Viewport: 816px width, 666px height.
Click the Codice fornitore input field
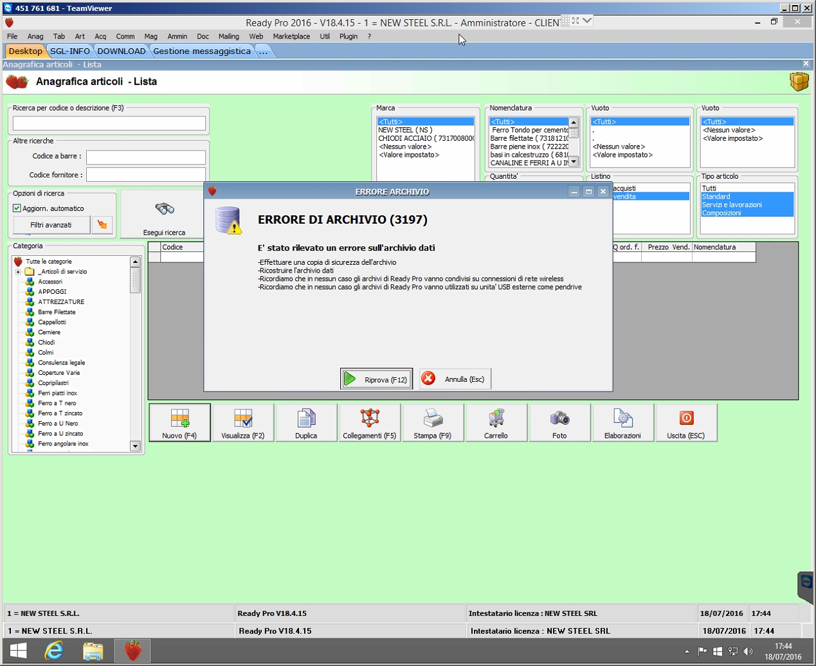click(x=146, y=175)
